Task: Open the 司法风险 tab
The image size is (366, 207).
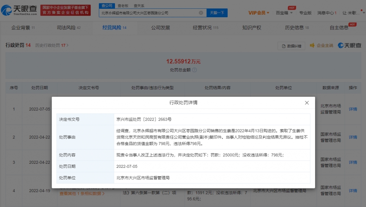Action: click(x=69, y=27)
